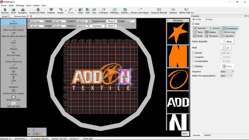Enable the Densité checkbox

pos(193,53)
